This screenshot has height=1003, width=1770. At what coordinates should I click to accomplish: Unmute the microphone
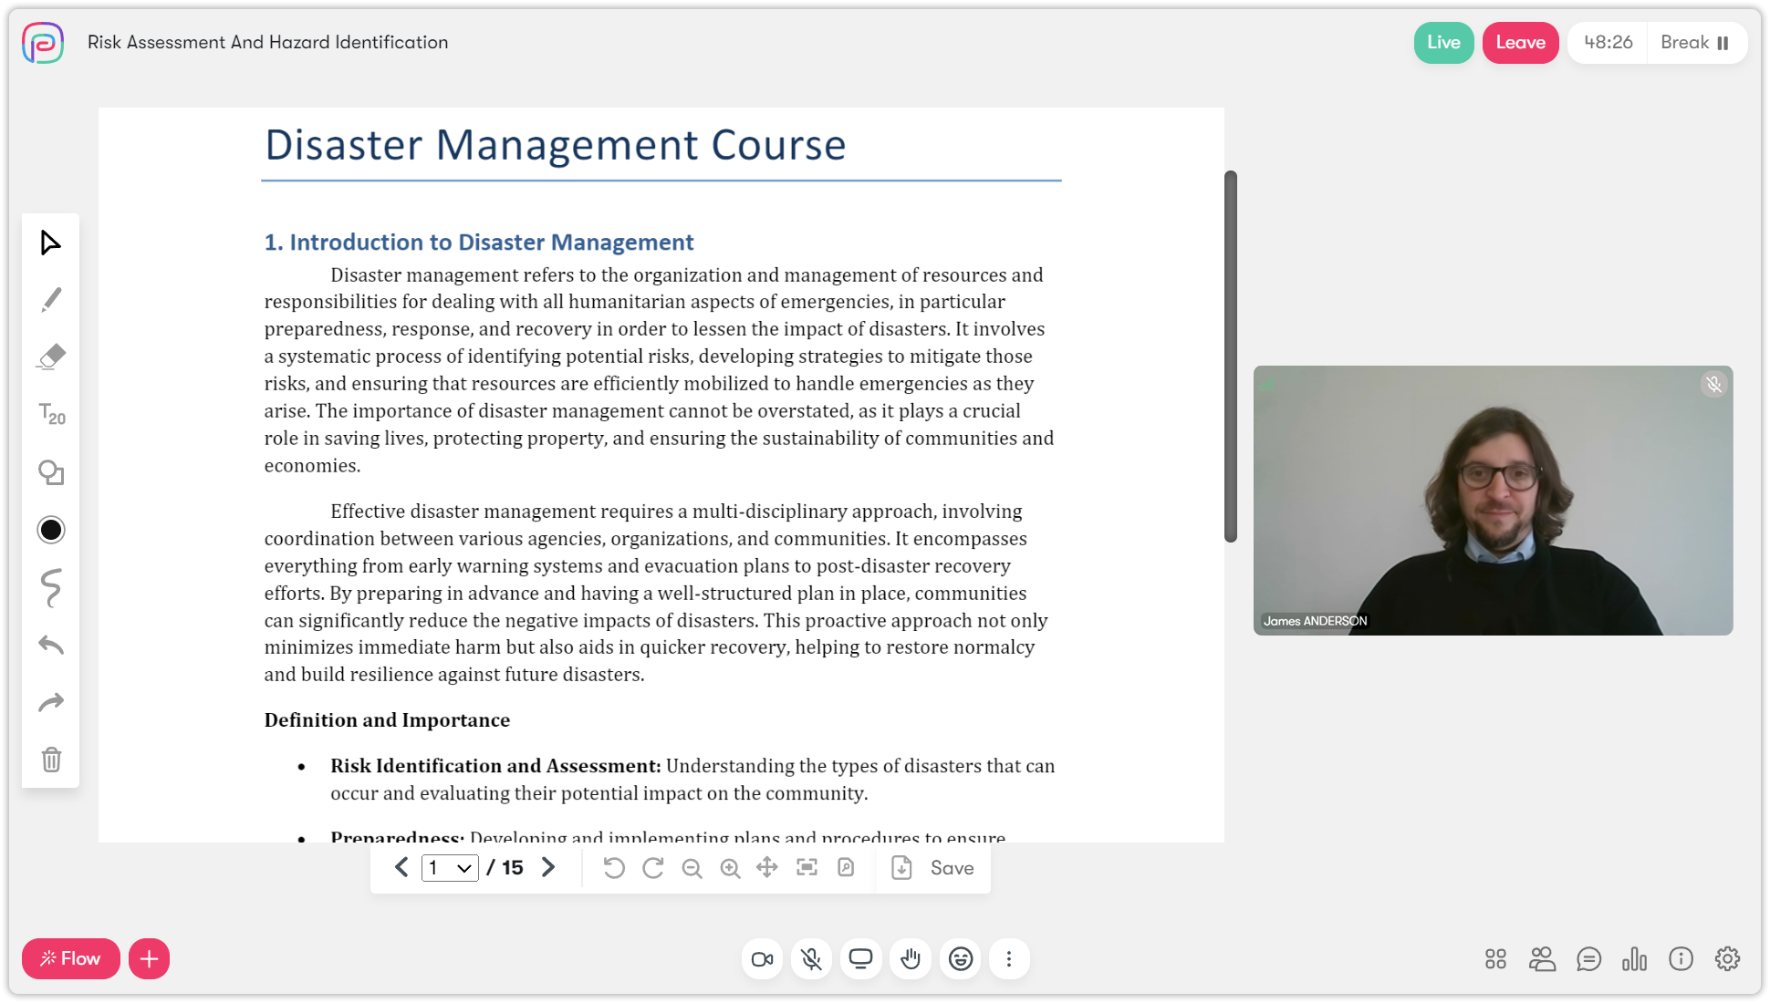(x=811, y=959)
